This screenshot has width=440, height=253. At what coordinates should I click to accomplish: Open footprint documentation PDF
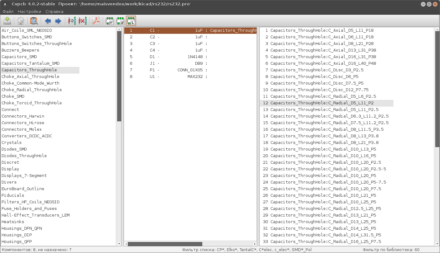point(96,21)
